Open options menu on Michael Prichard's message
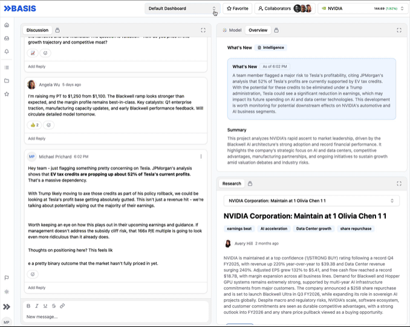 pos(201,157)
